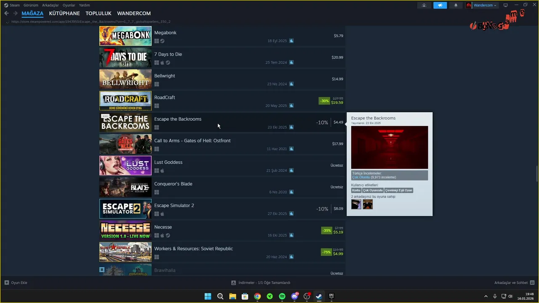Image resolution: width=539 pixels, height=303 pixels.
Task: Click the blue icon beside the 16 Eki 2025 date
Action: point(291,235)
